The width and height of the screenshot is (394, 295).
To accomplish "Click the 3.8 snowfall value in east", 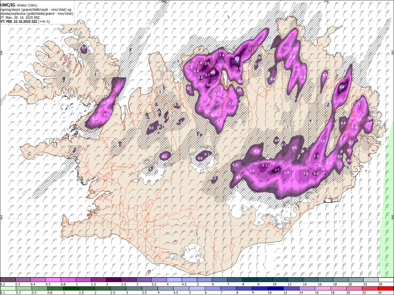I will (x=342, y=87).
